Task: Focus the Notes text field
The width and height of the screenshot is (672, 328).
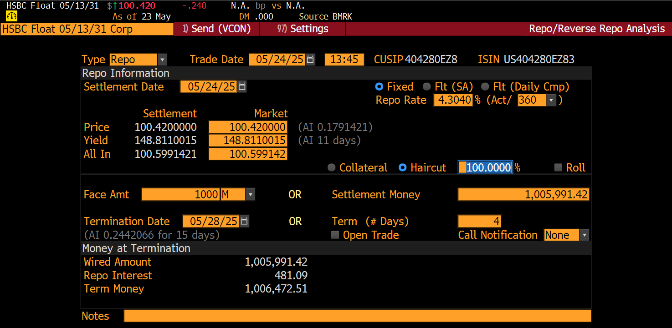Action: 358,316
